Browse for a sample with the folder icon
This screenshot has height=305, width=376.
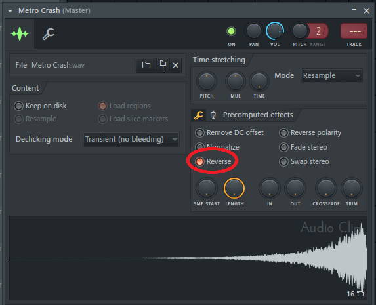[x=146, y=65]
